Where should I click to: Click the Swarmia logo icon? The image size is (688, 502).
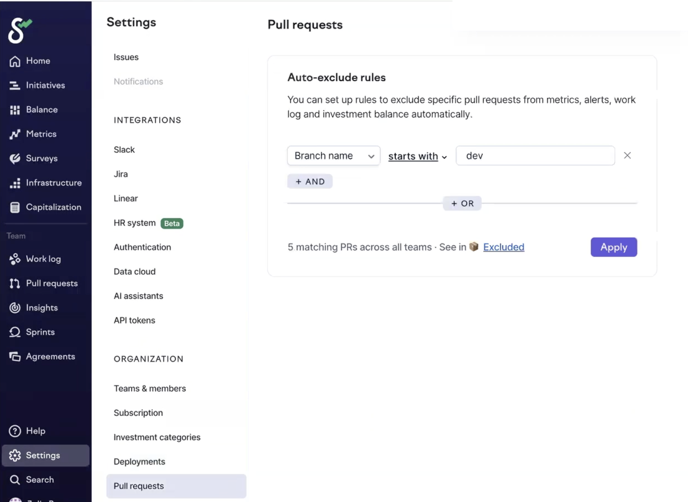coord(19,31)
